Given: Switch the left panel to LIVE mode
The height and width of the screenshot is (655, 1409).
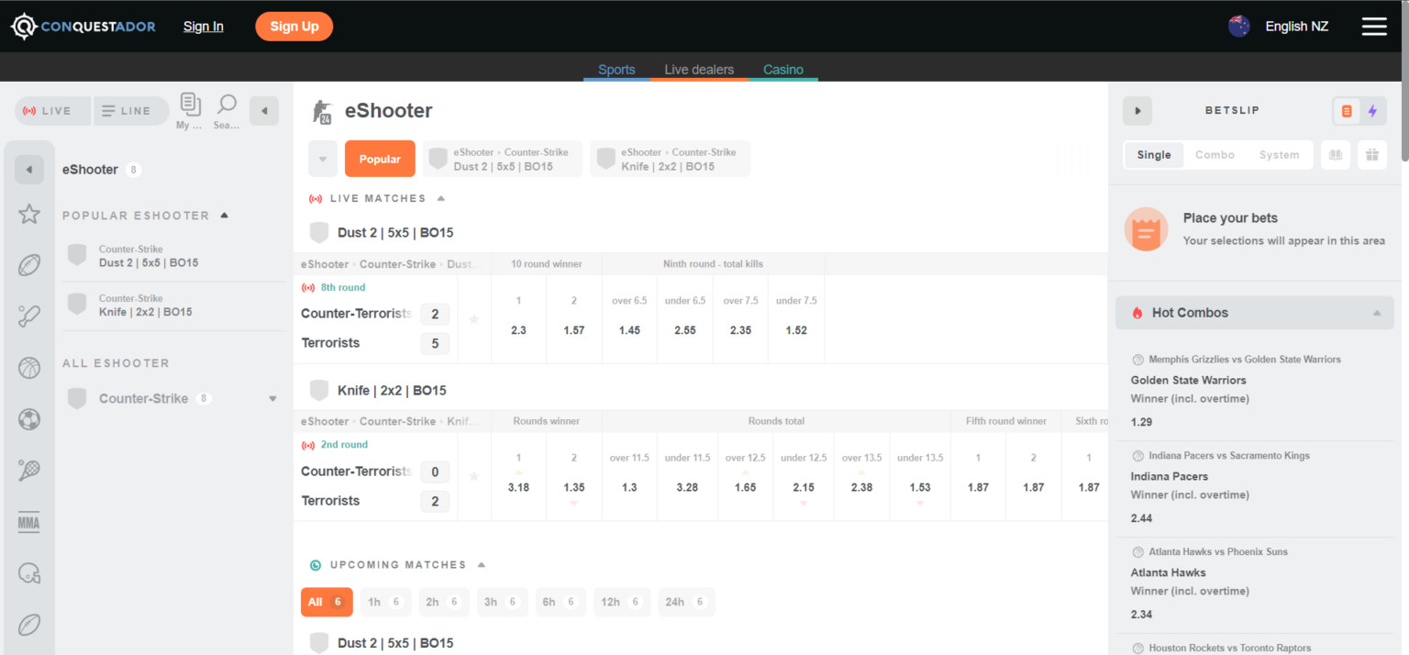Looking at the screenshot, I should [48, 111].
